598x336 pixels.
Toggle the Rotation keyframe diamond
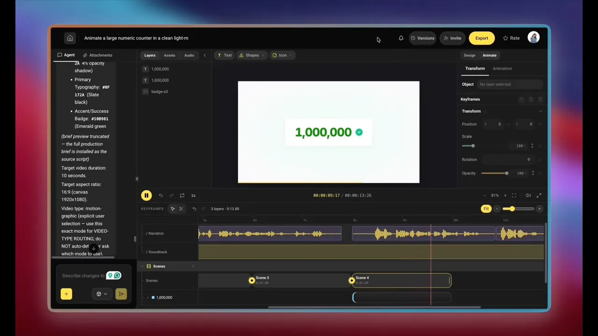coord(540,160)
